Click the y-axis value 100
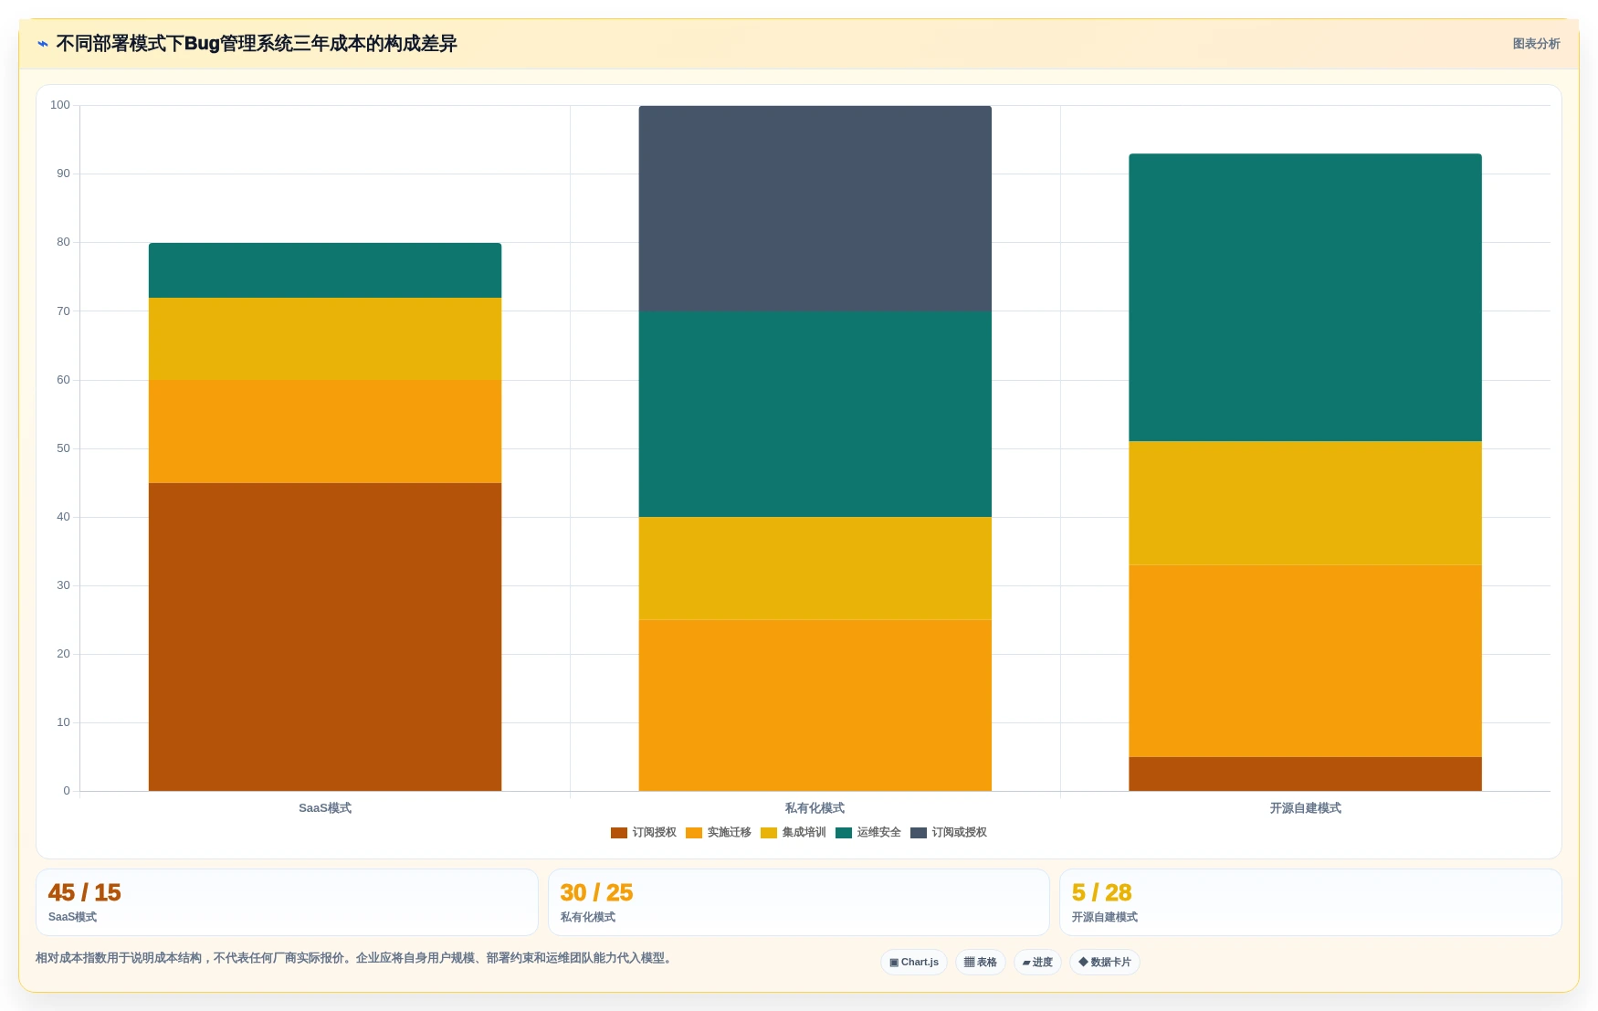The width and height of the screenshot is (1598, 1011). 60,105
